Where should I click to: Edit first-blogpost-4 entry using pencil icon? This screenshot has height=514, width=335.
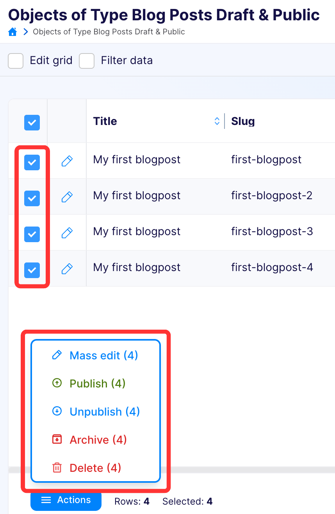(x=67, y=269)
